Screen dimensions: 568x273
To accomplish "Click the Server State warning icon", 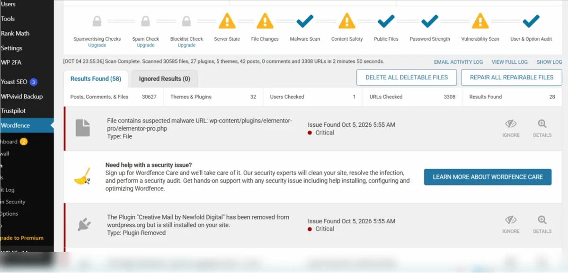I will [227, 21].
